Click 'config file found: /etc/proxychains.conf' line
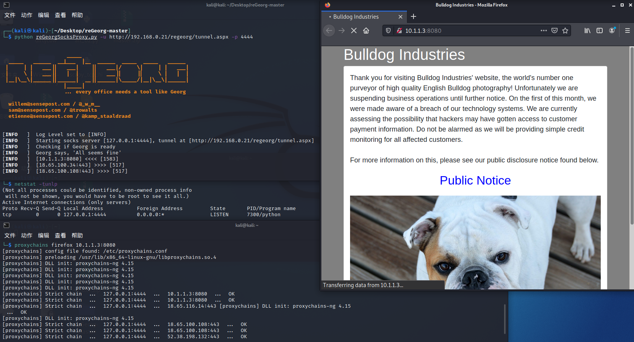The width and height of the screenshot is (634, 342). [106, 251]
